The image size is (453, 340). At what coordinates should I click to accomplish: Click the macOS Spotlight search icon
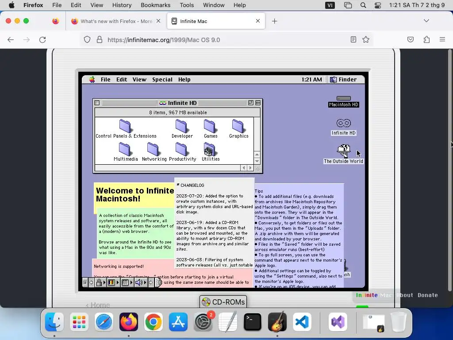[x=363, y=5]
